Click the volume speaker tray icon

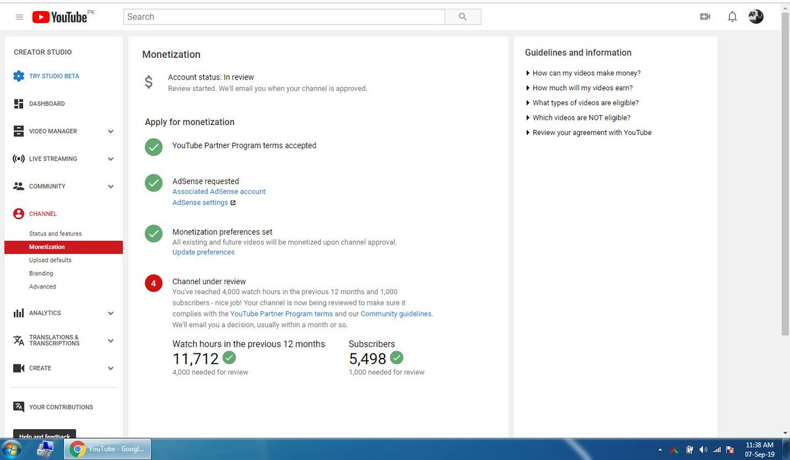pos(703,450)
